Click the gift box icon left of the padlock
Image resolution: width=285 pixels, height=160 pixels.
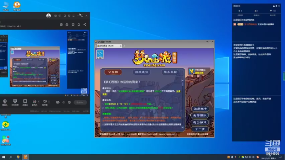click(61, 25)
